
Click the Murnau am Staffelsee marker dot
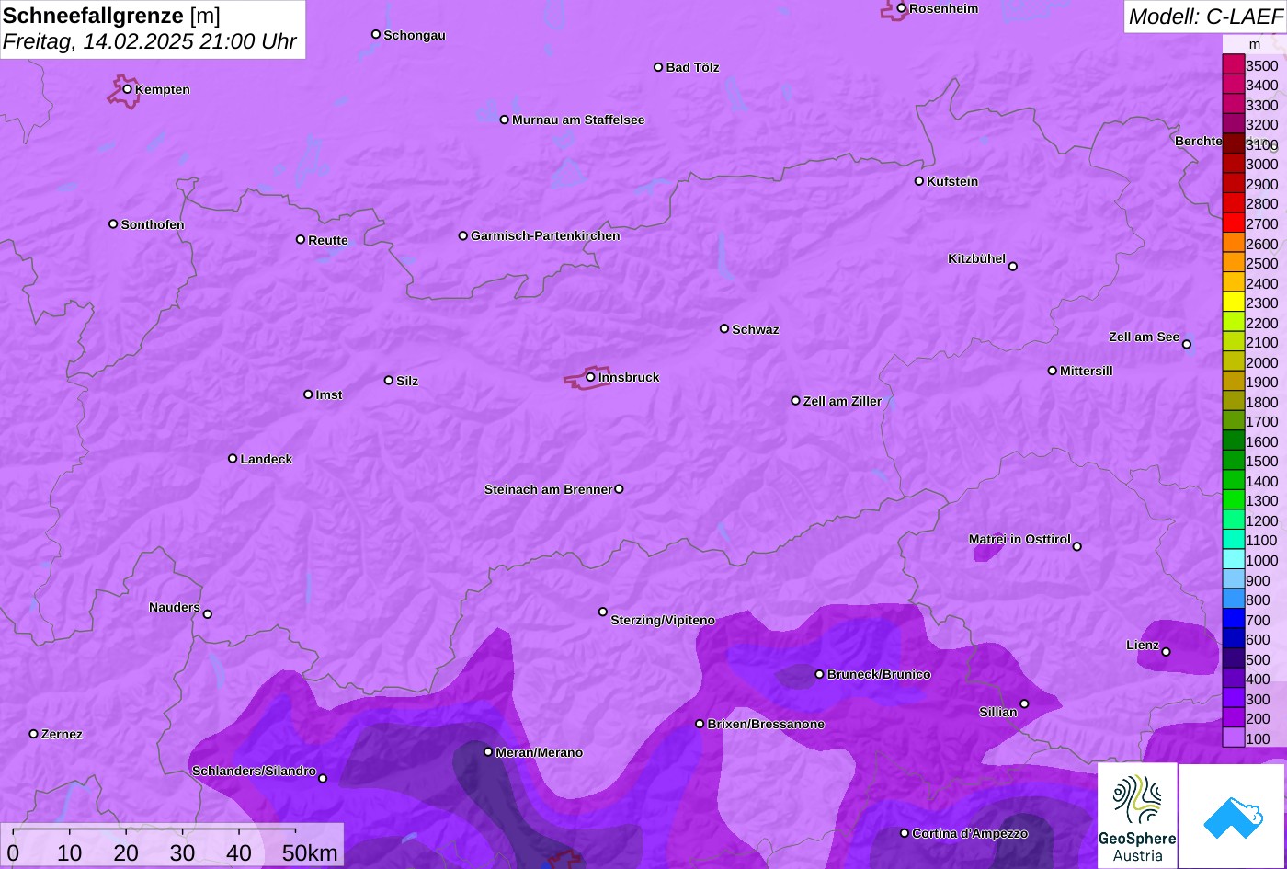point(504,119)
